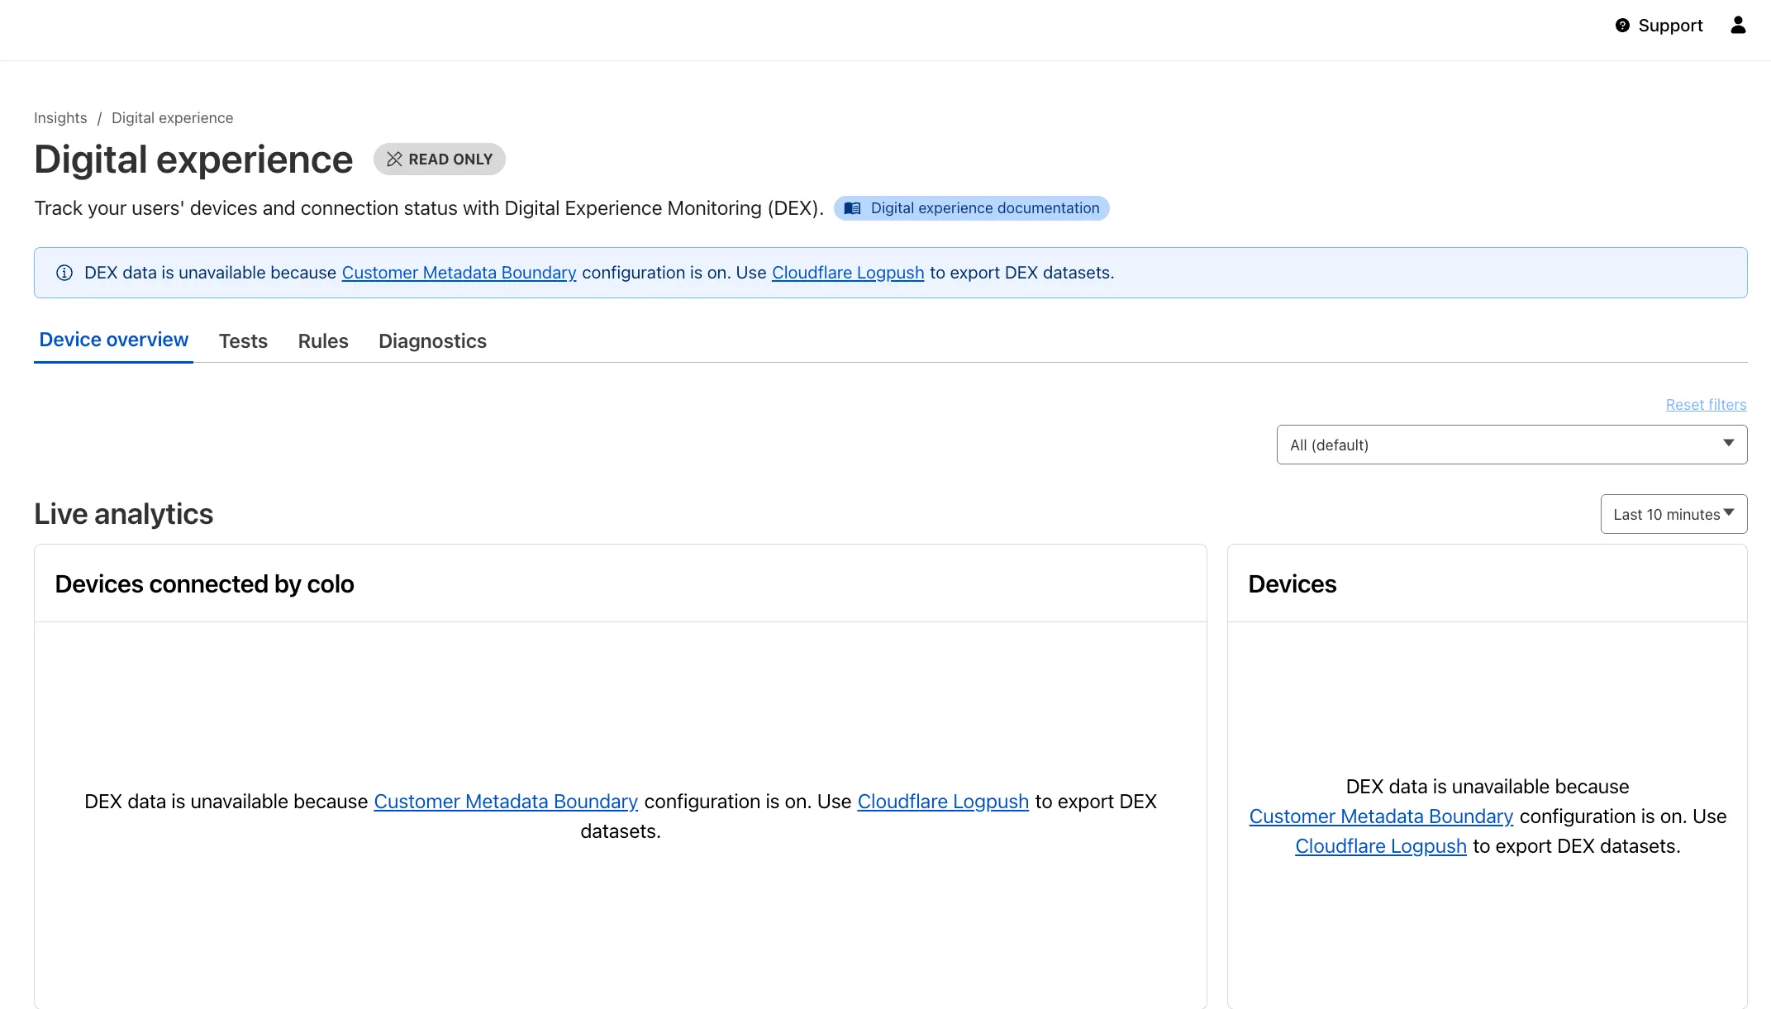The width and height of the screenshot is (1771, 1009).
Task: Open the user account icon
Action: tap(1738, 25)
